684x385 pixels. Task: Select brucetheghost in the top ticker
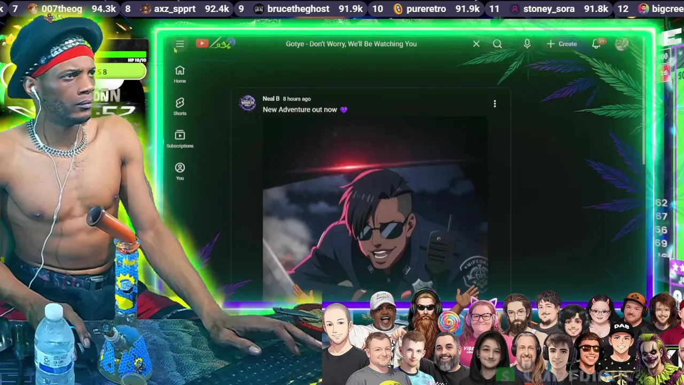(x=308, y=9)
